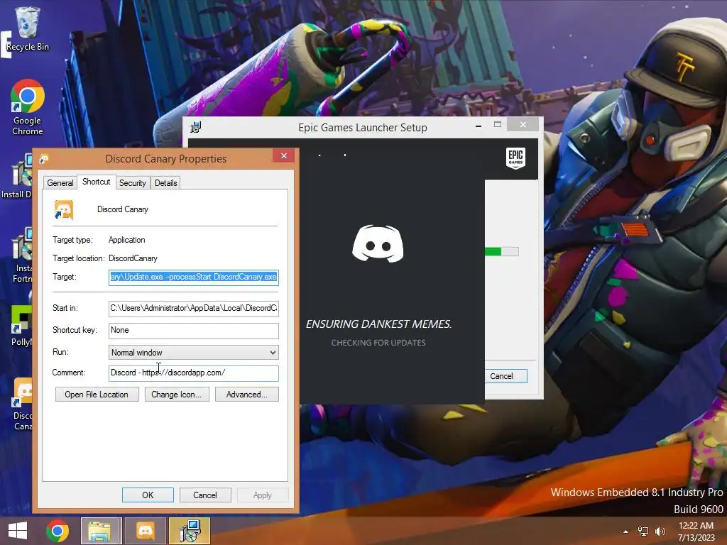Click the Windows Start button
This screenshot has width=727, height=545.
tap(18, 531)
